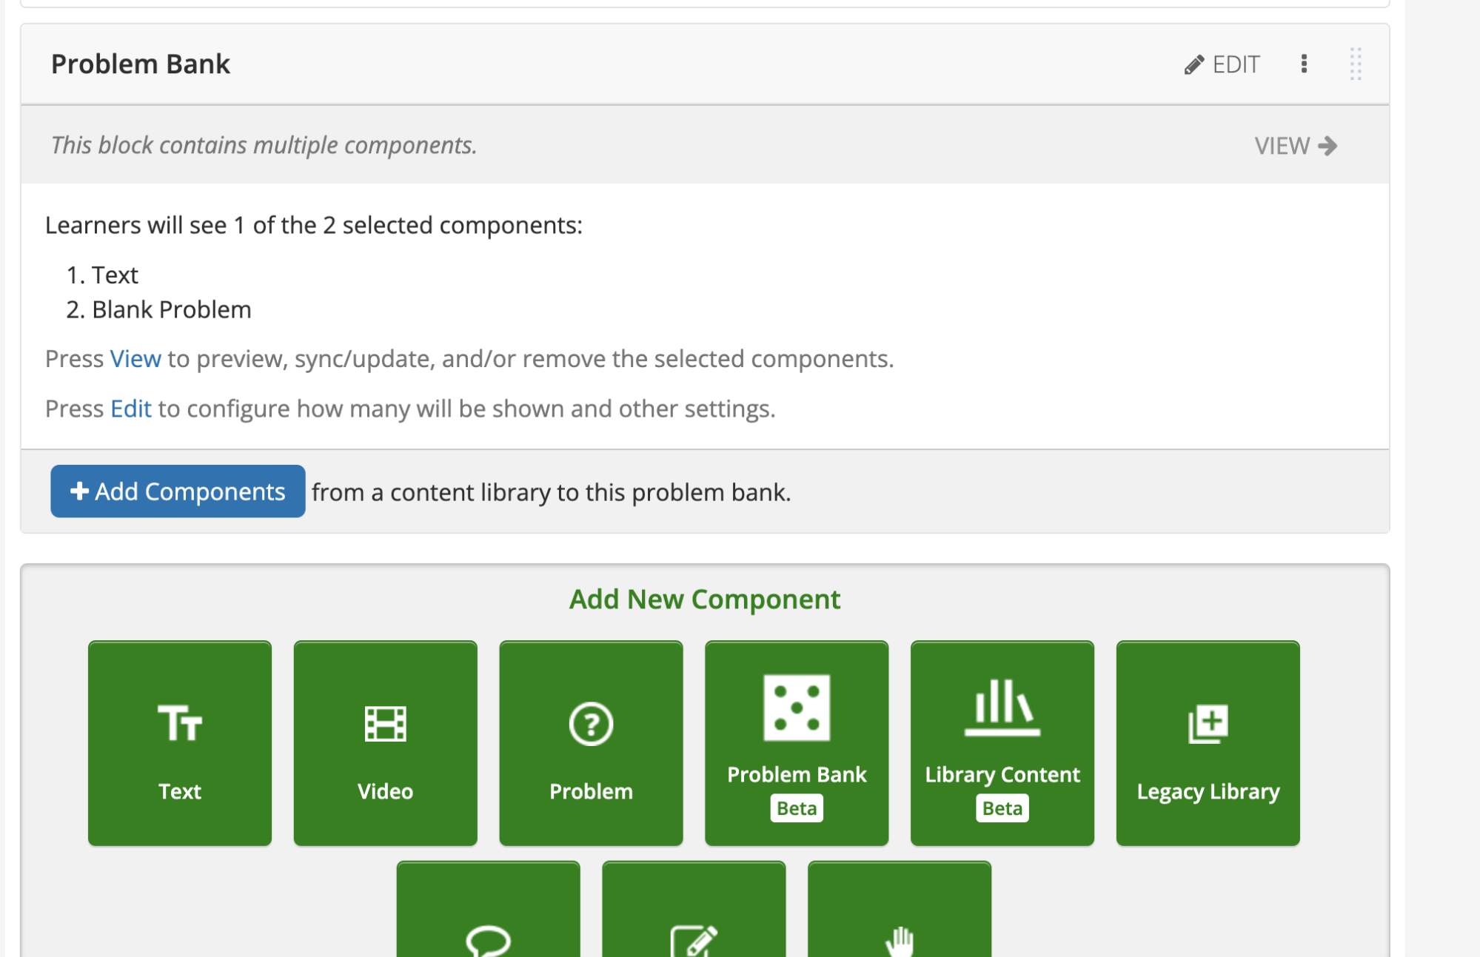Click the Edit hyperlink in the settings sentence
This screenshot has width=1480, height=957.
coord(130,408)
